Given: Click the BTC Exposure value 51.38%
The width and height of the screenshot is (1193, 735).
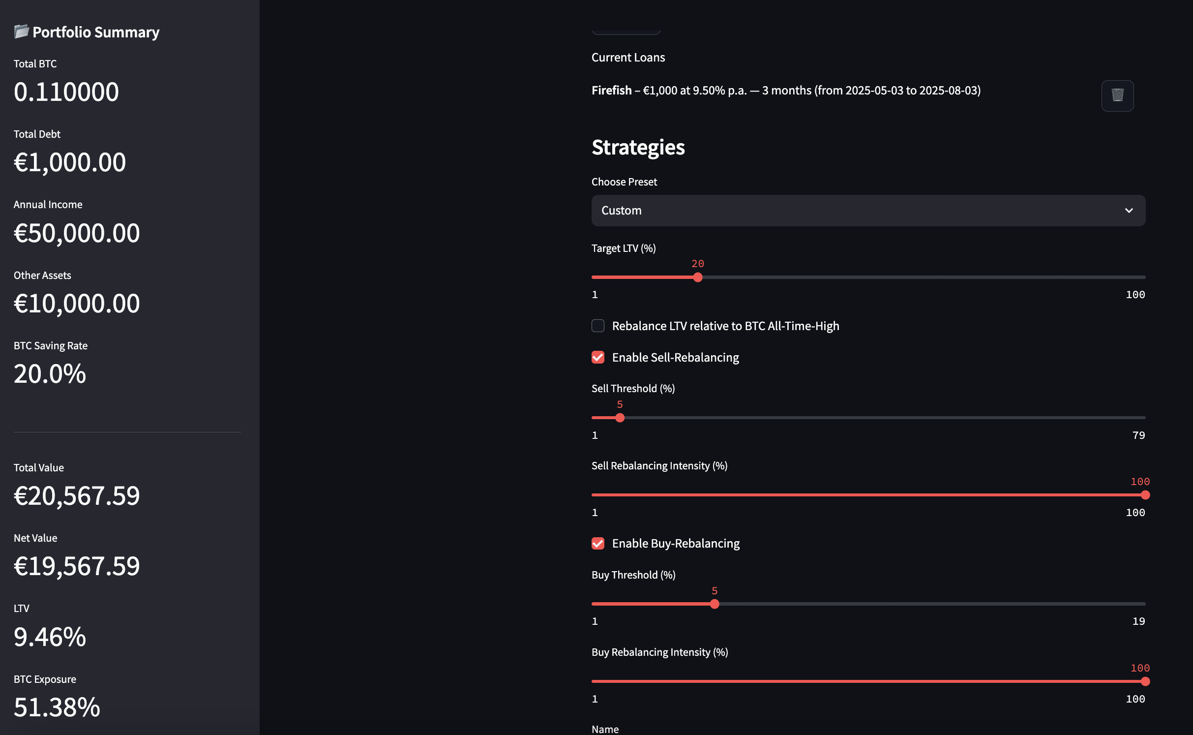Looking at the screenshot, I should pyautogui.click(x=57, y=707).
